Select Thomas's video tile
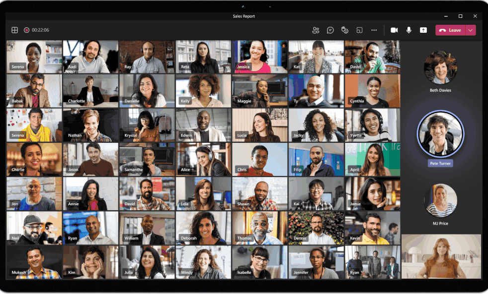The image size is (488, 299). point(259,228)
